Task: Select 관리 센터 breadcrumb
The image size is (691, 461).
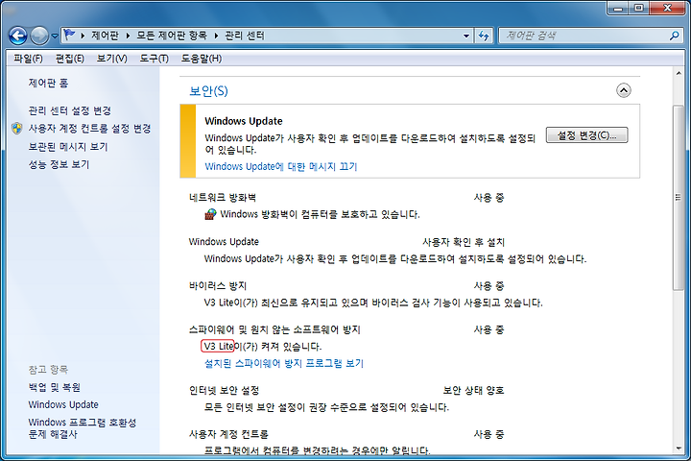Action: click(x=245, y=36)
